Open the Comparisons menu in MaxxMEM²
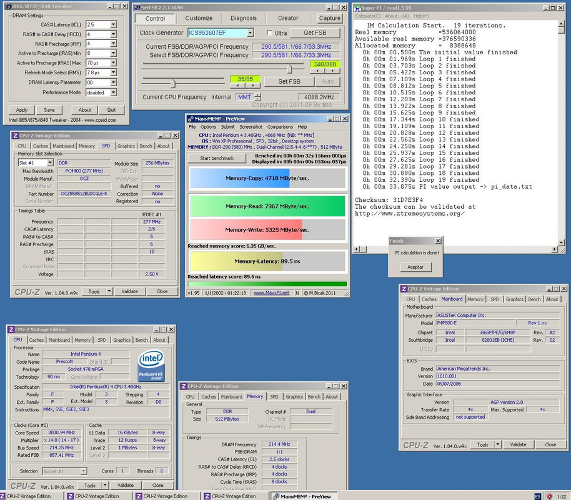 click(x=280, y=127)
